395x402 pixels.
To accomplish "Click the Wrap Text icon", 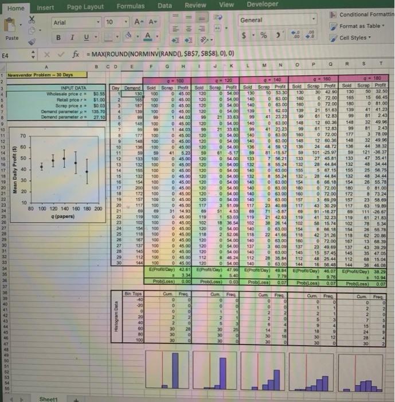I will (218, 17).
